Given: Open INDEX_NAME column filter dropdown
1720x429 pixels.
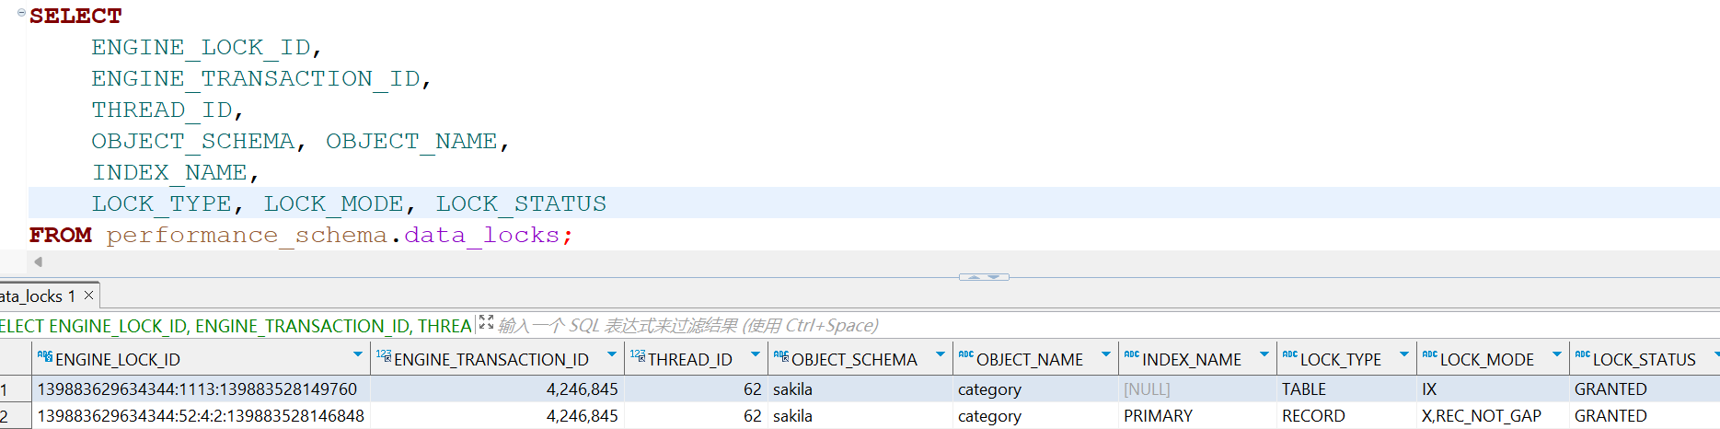Looking at the screenshot, I should pos(1264,354).
